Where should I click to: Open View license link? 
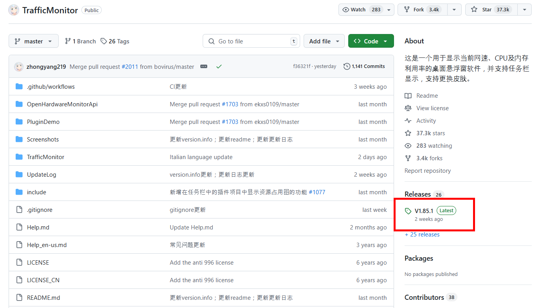[x=432, y=108]
